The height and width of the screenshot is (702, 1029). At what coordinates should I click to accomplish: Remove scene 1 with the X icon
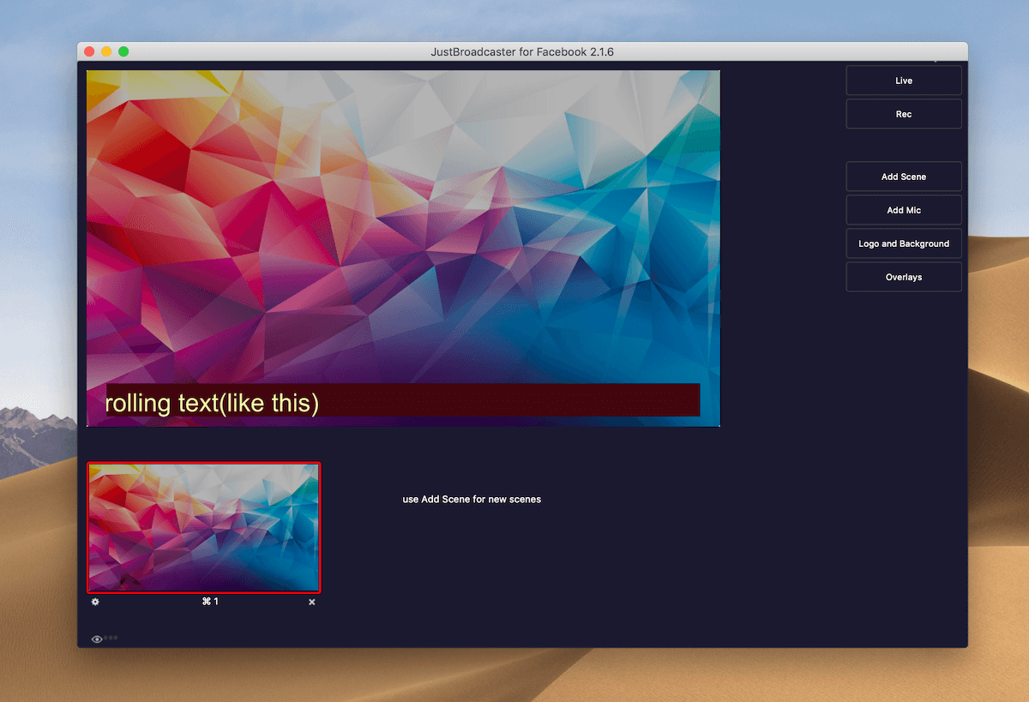(312, 602)
